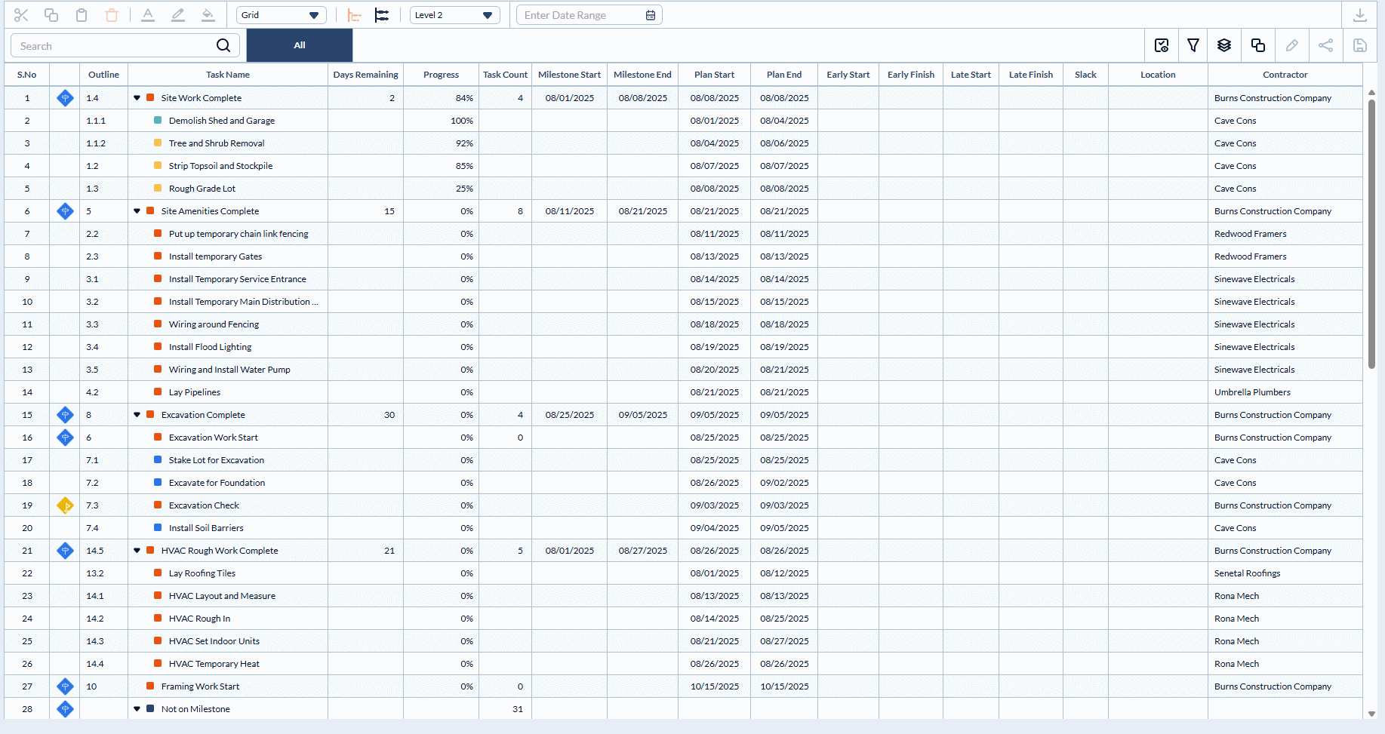Click the Location column header
Image resolution: width=1385 pixels, height=734 pixels.
(x=1158, y=75)
